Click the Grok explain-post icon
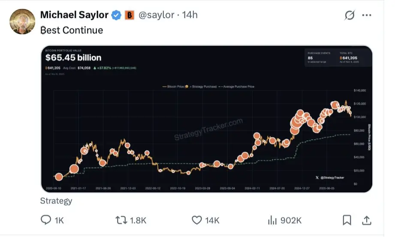 (x=350, y=15)
